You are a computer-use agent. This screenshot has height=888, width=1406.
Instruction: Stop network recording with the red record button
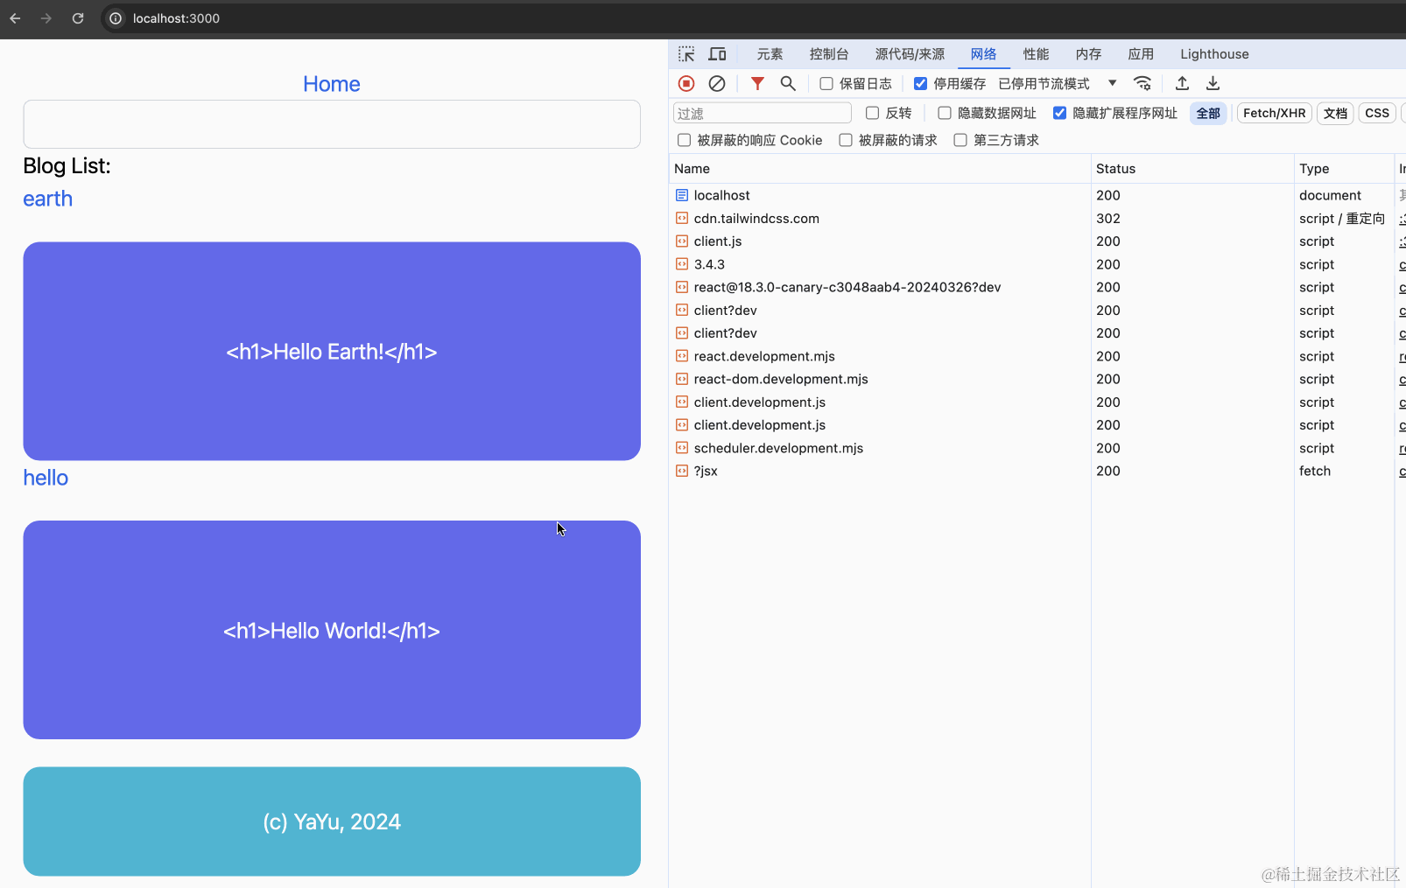pyautogui.click(x=685, y=83)
